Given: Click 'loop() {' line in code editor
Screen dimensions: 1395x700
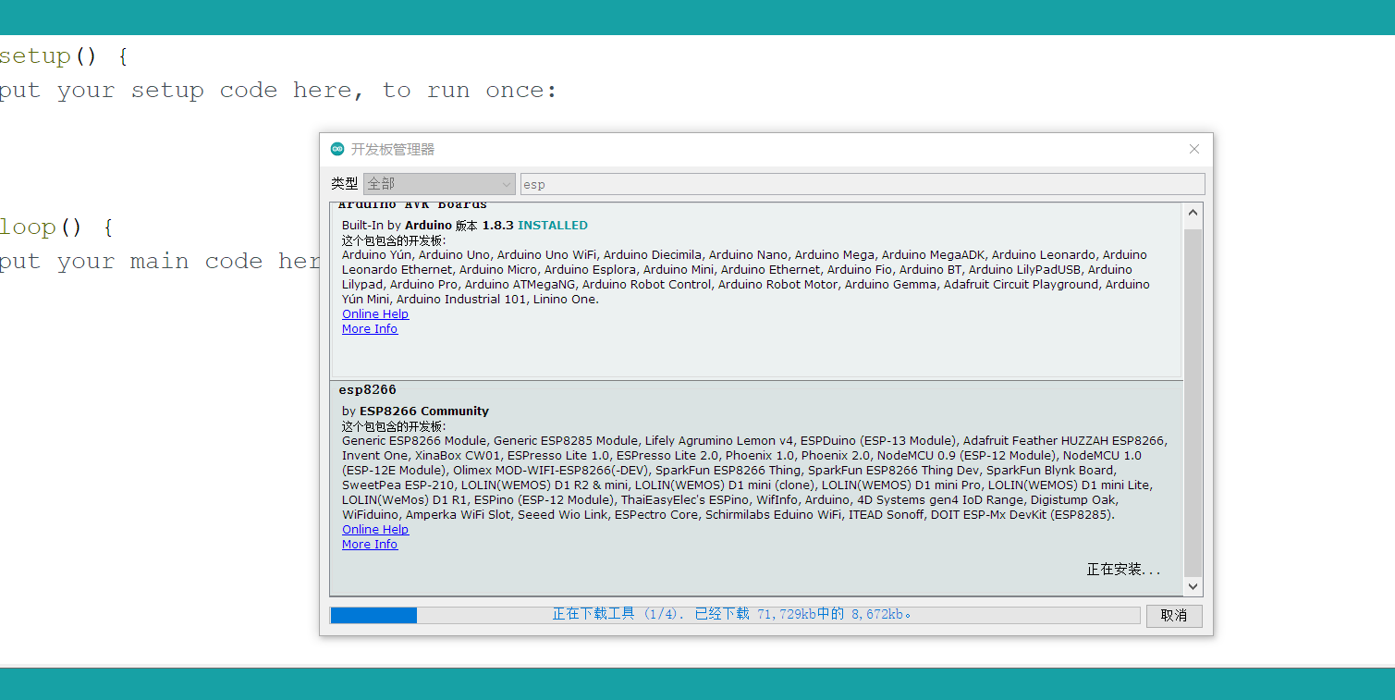Looking at the screenshot, I should [56, 227].
